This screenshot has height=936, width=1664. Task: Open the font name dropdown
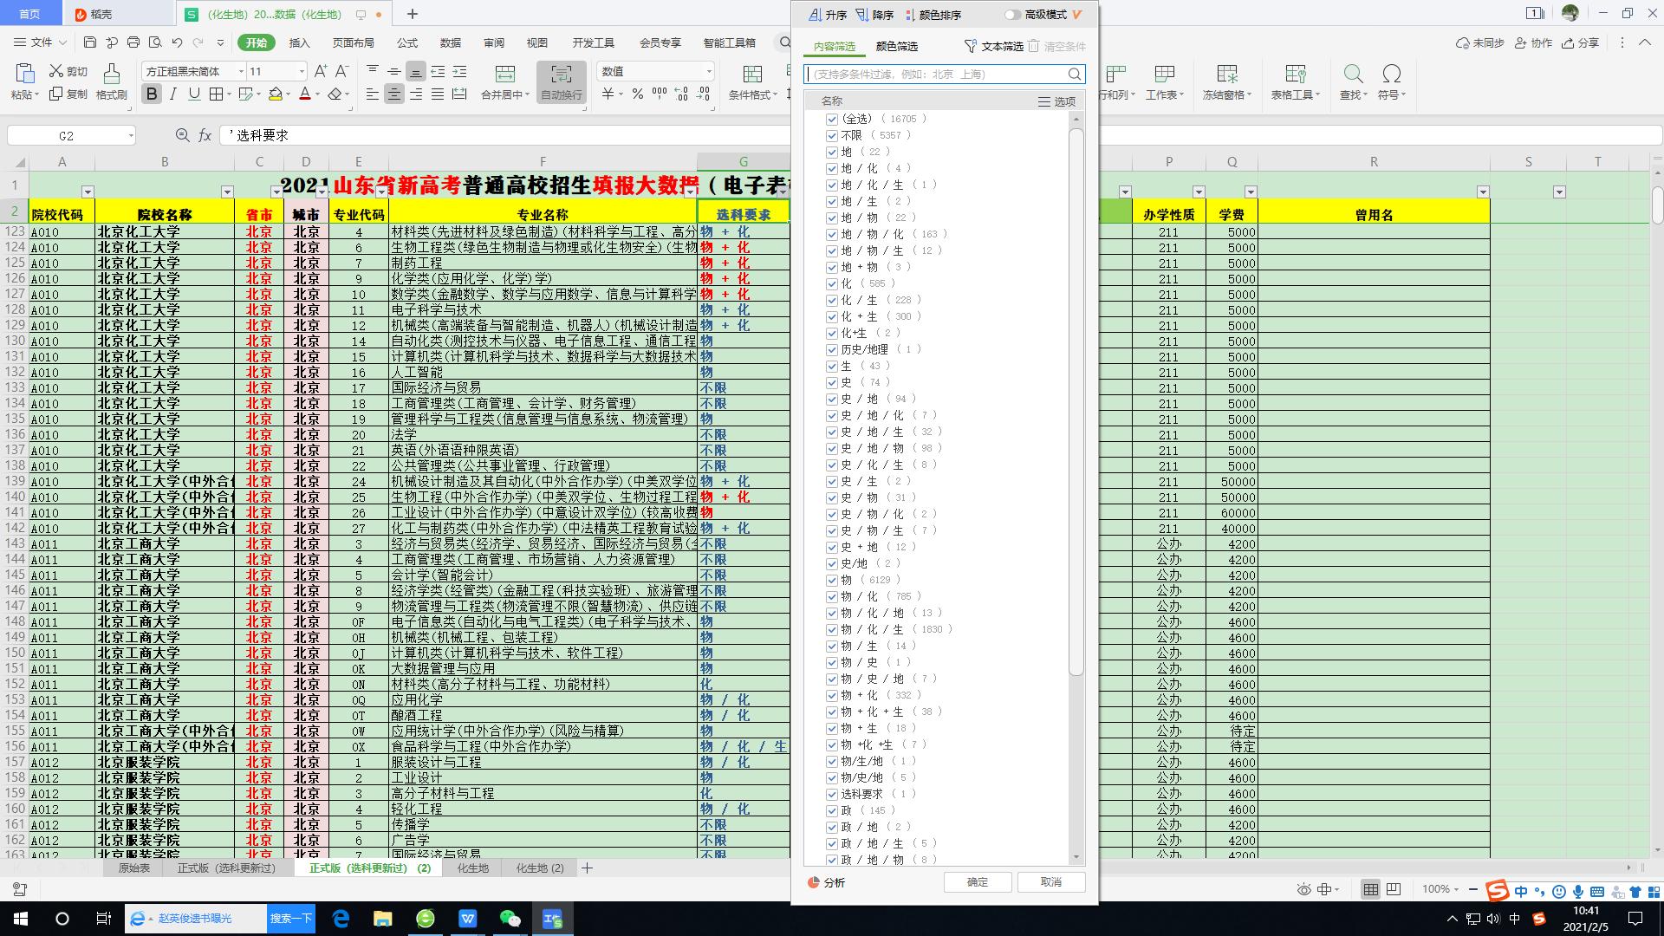coord(241,71)
